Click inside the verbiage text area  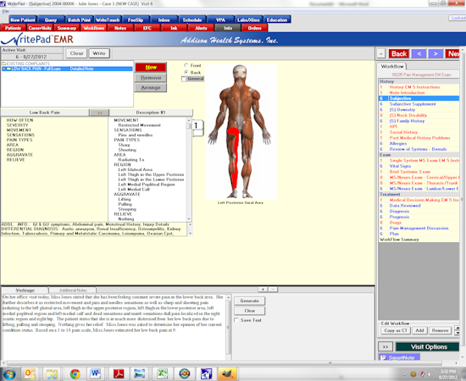[114, 327]
